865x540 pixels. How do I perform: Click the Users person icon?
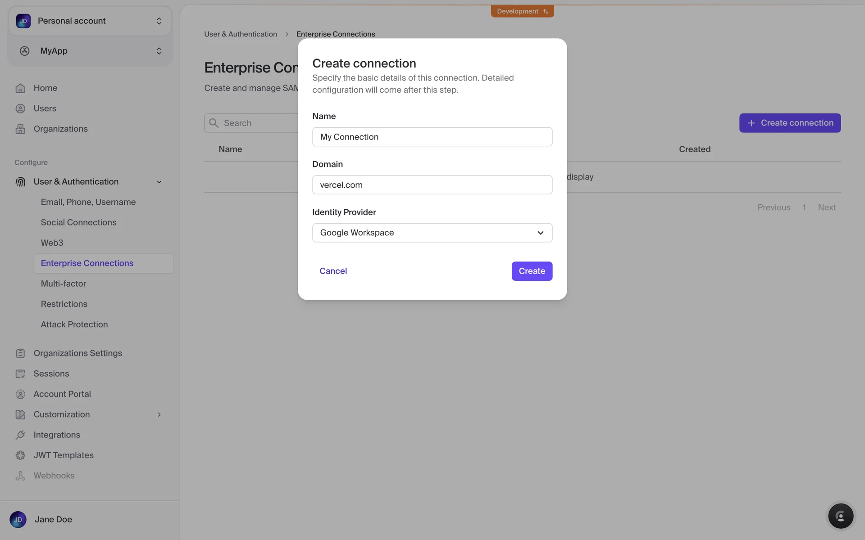pyautogui.click(x=20, y=108)
